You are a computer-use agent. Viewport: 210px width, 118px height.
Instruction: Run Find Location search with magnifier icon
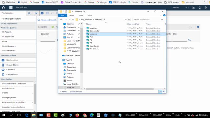29,13
